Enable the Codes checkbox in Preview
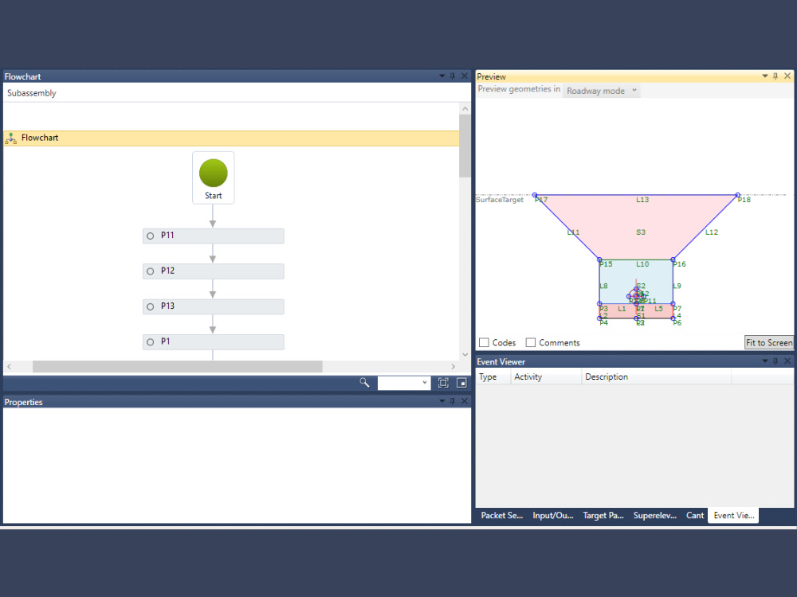The width and height of the screenshot is (797, 597). tap(484, 342)
